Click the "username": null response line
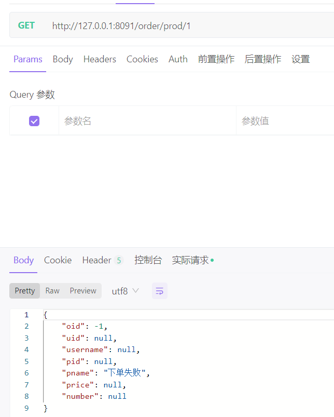 click(101, 349)
